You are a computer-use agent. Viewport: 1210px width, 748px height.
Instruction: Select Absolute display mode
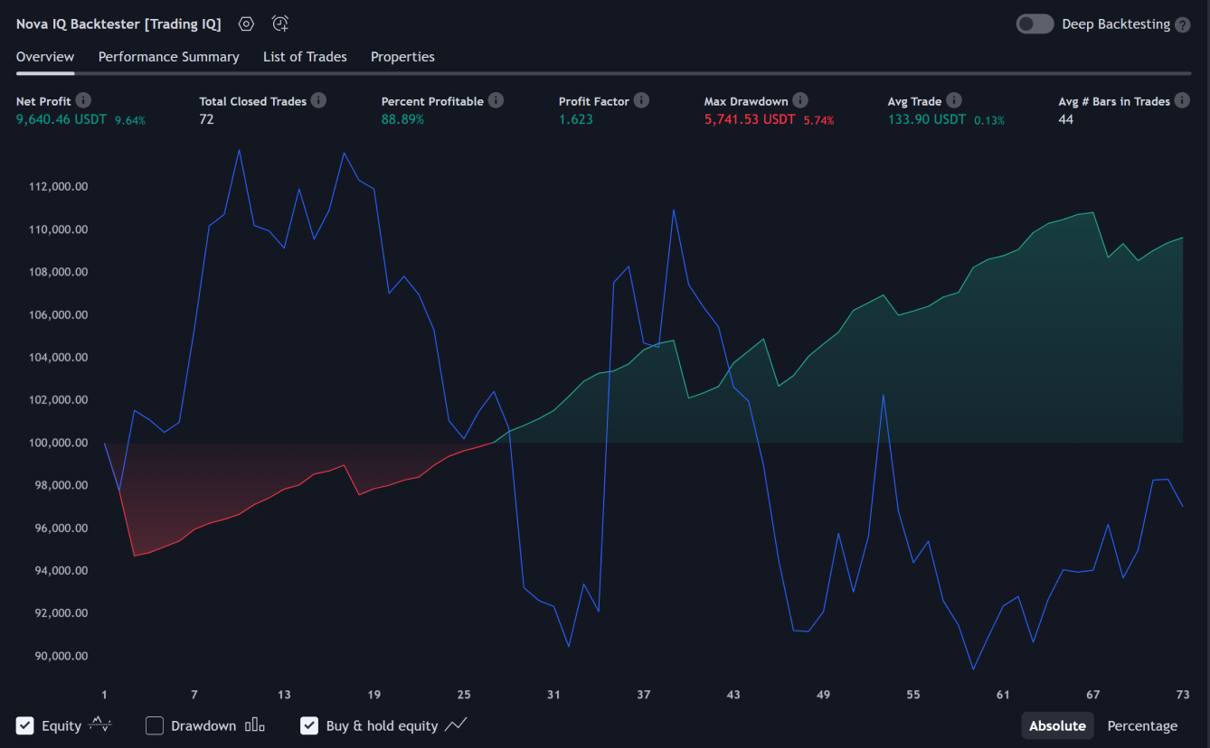pos(1057,725)
